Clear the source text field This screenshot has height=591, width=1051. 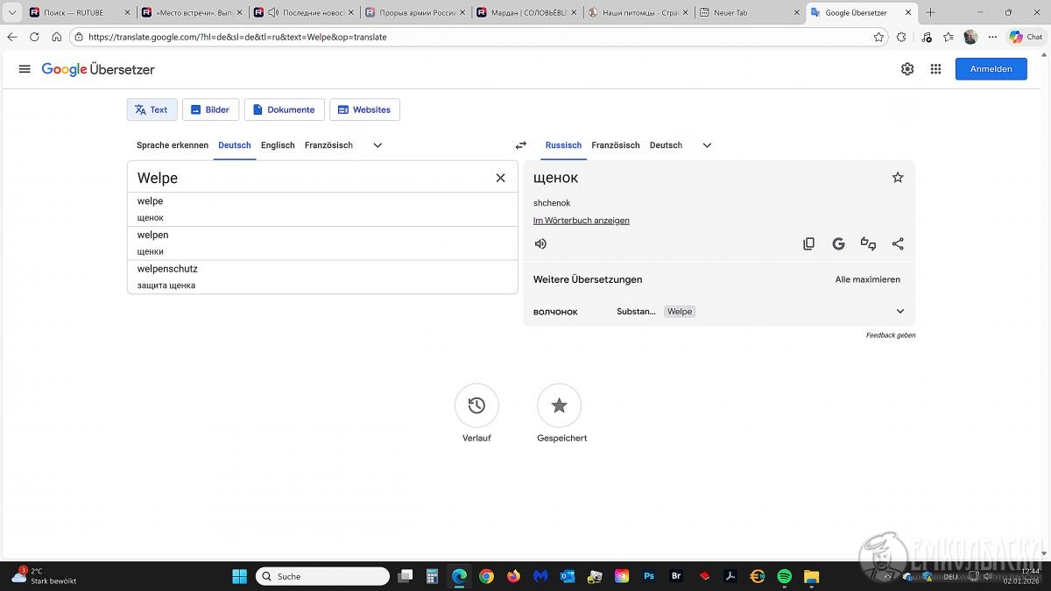point(500,178)
